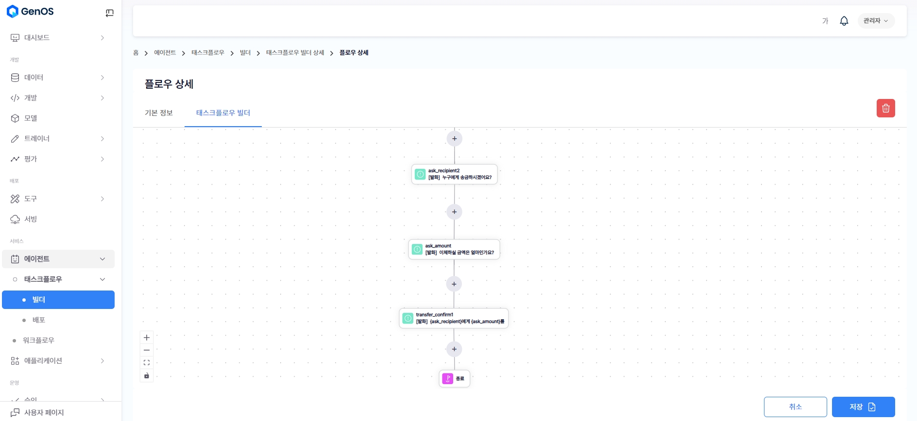Open 배포 under 태스크플로우

[39, 320]
